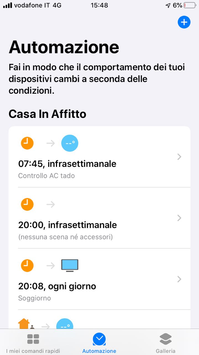The width and height of the screenshot is (199, 355).
Task: Expand the 20:08 ogni giorno chevron
Action: (179, 279)
